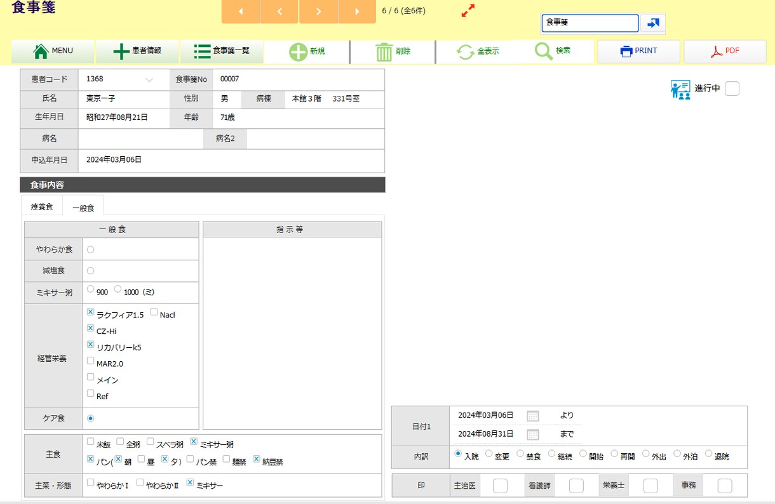Open 患者情報 patient info
775x504 pixels.
[137, 51]
